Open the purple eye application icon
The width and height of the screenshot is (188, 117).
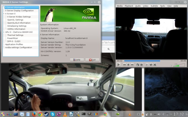[x=59, y=114]
